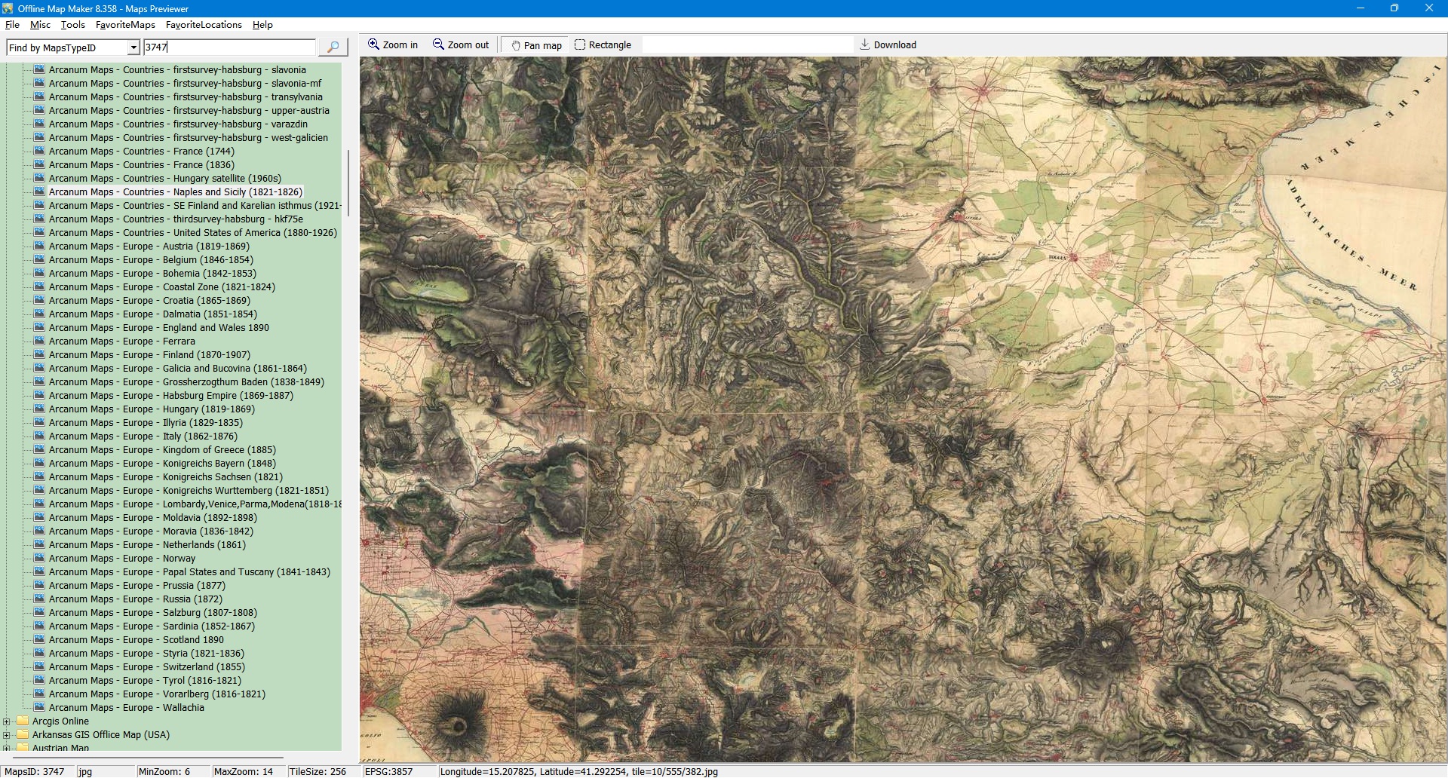Open the FavoriteMaps menu
The width and height of the screenshot is (1448, 778).
pyautogui.click(x=125, y=25)
